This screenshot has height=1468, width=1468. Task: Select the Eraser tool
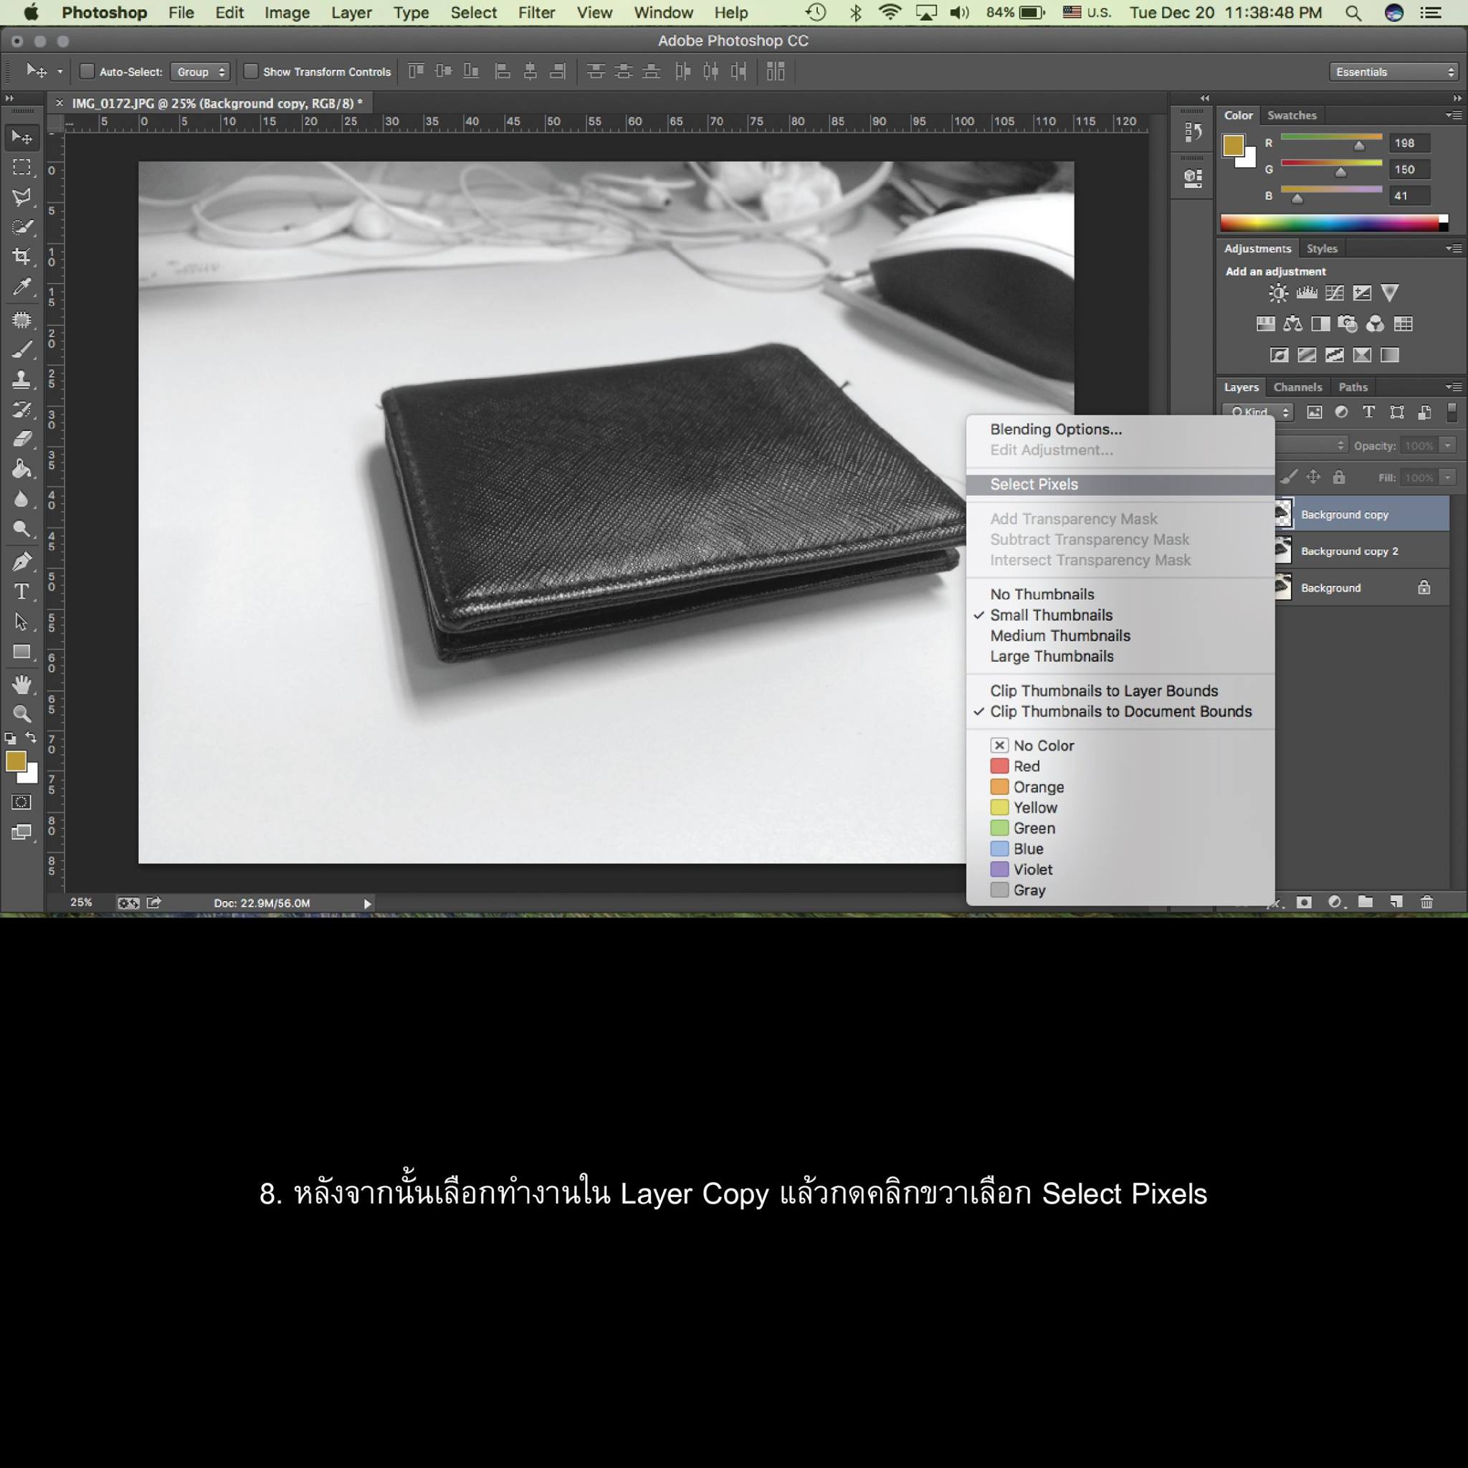pos(22,439)
